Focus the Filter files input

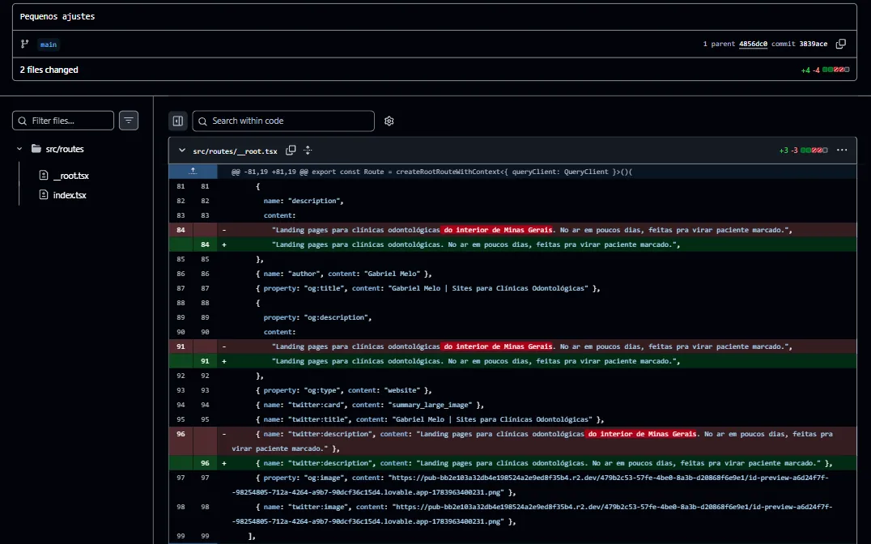pos(63,121)
